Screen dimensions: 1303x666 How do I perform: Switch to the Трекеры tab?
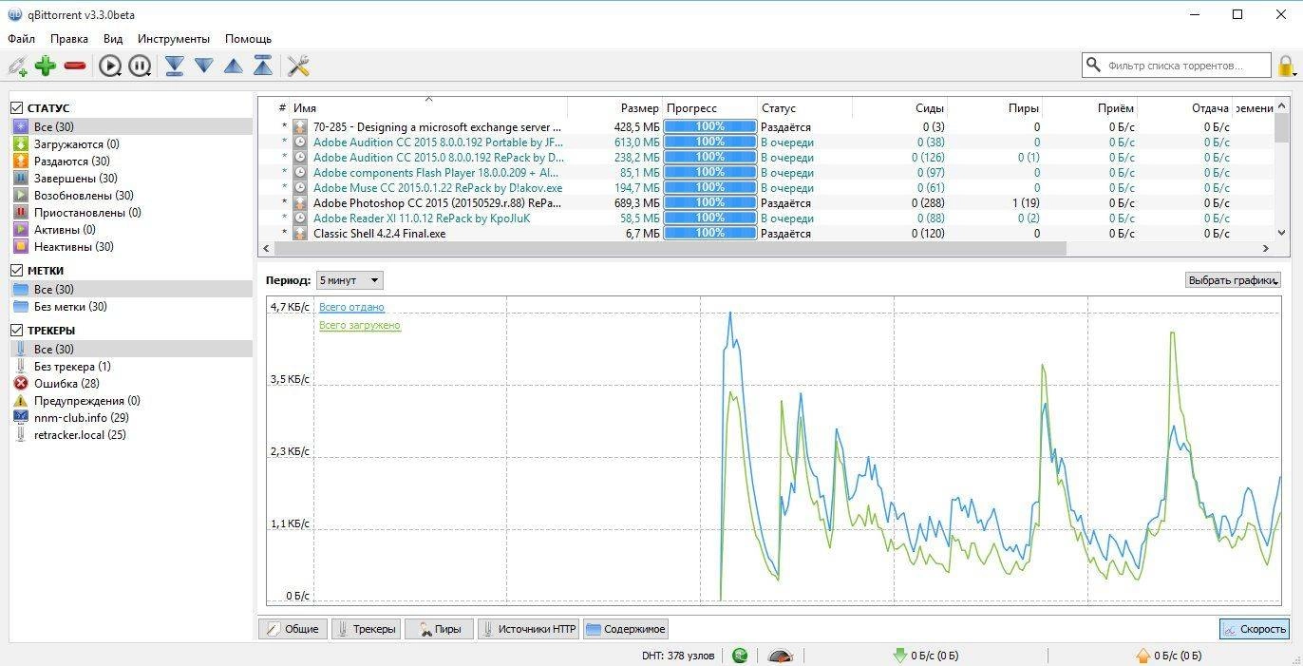pyautogui.click(x=367, y=629)
